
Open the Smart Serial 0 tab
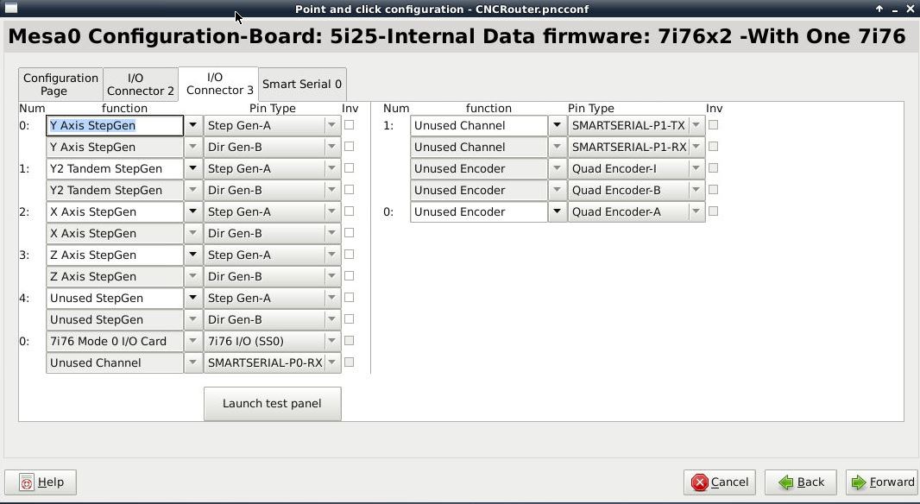(302, 84)
